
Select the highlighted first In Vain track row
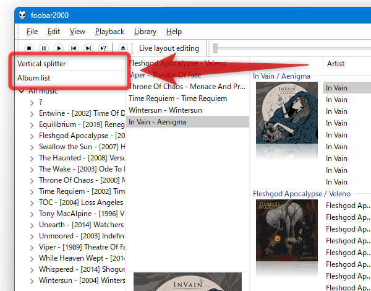coord(347,88)
